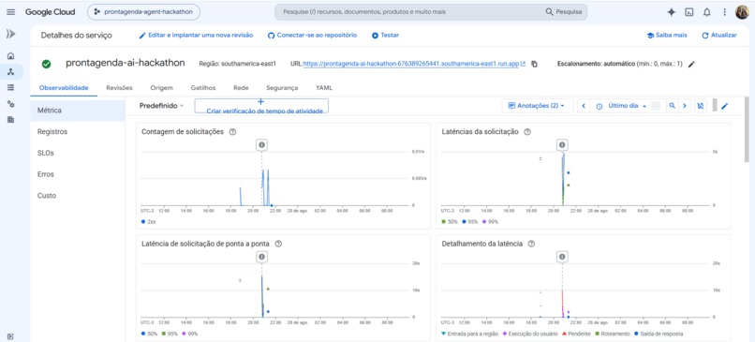Switch to the YAML tab
755x342 pixels.
pyautogui.click(x=324, y=88)
